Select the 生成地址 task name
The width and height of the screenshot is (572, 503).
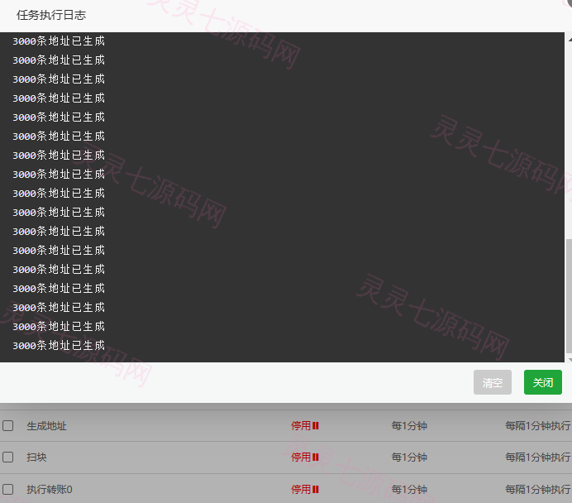pyautogui.click(x=46, y=426)
